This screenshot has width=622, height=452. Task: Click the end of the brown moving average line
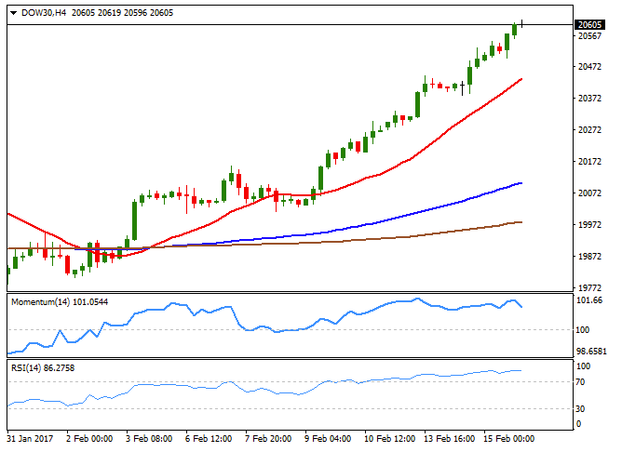pyautogui.click(x=521, y=222)
